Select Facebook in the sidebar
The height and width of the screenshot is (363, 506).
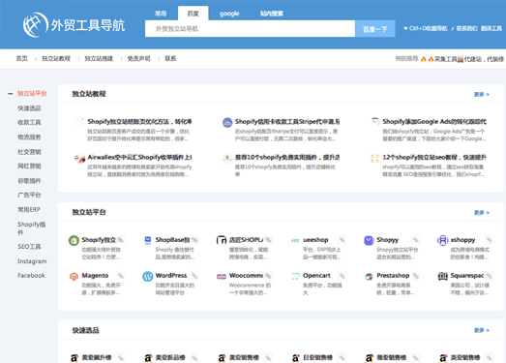31,276
